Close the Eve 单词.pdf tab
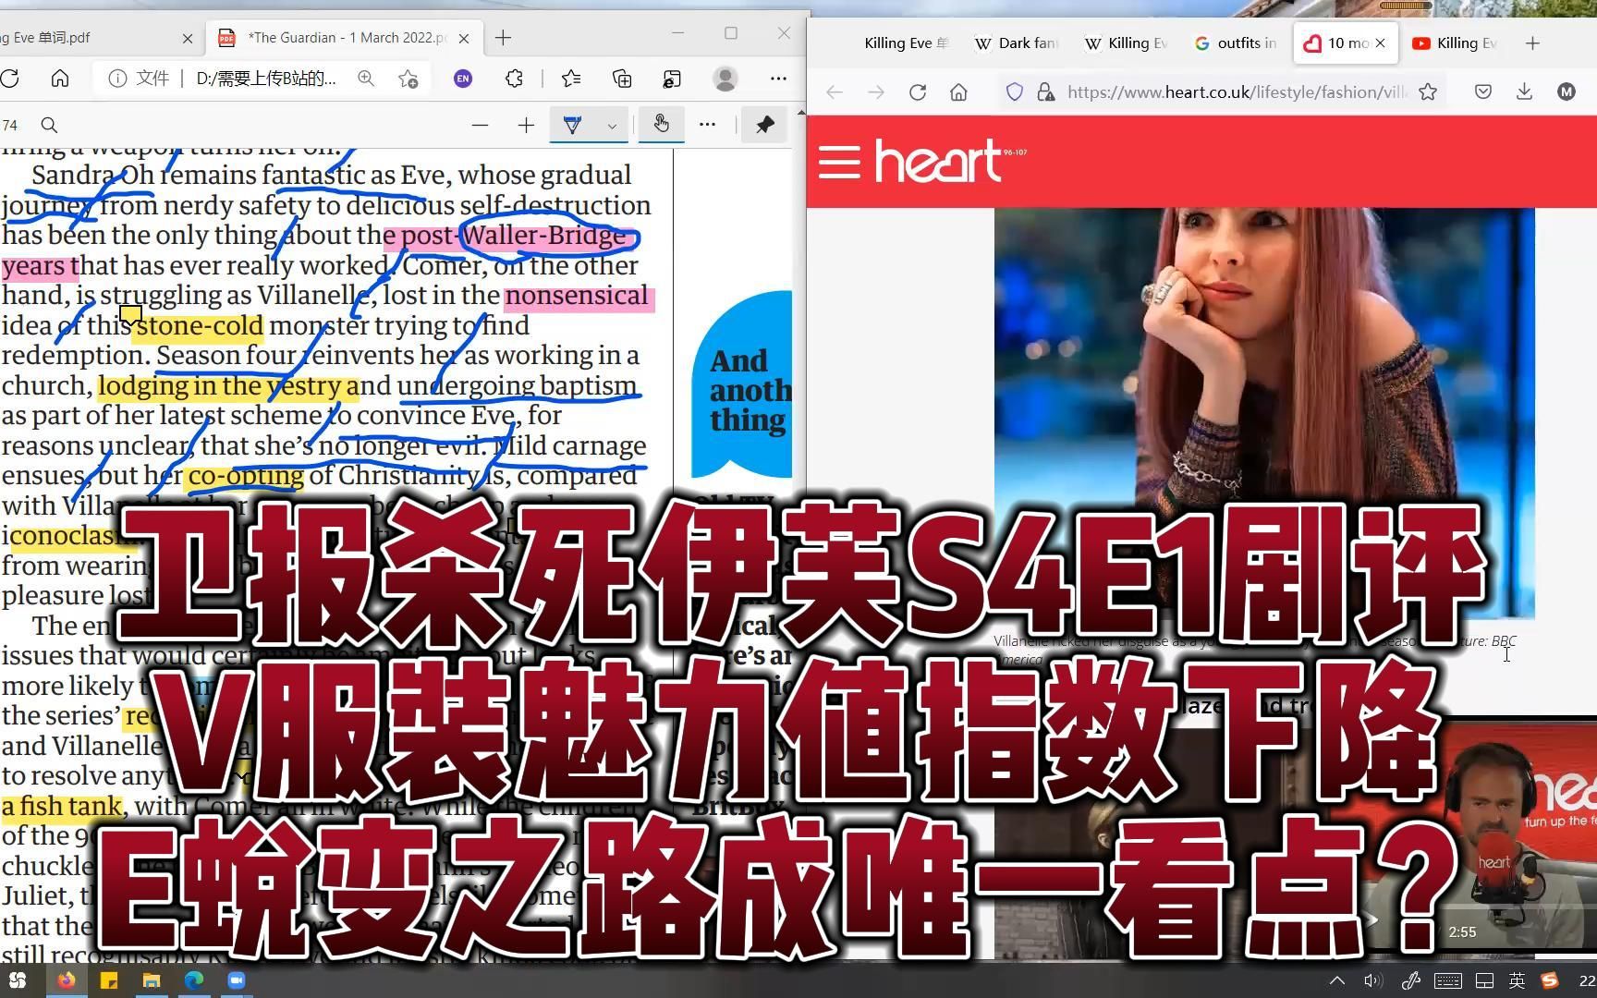1597x998 pixels. pos(188,38)
